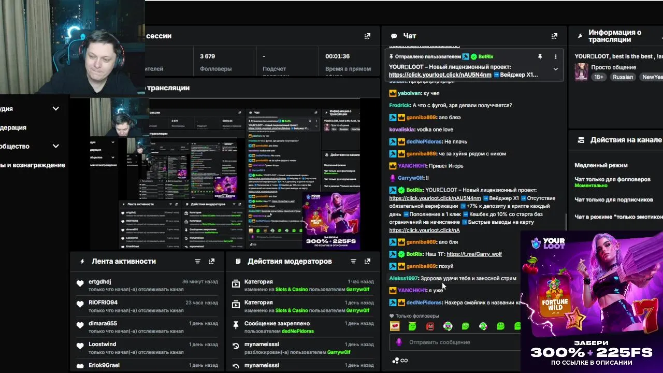Expand the Студия sidebar section

[x=55, y=109]
